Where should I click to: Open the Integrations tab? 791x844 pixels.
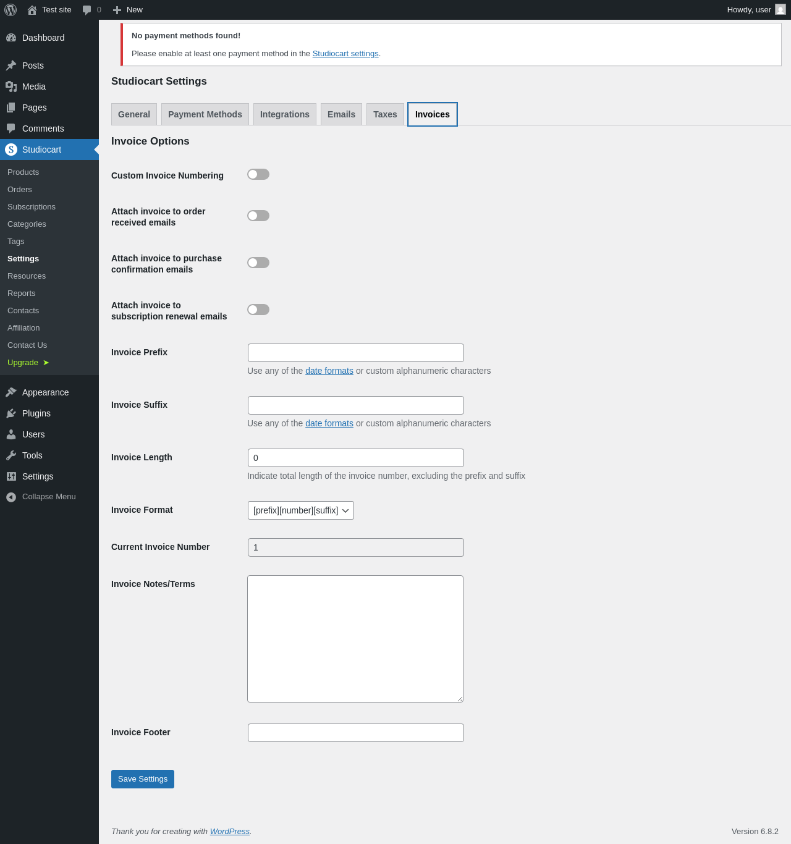[x=285, y=114]
